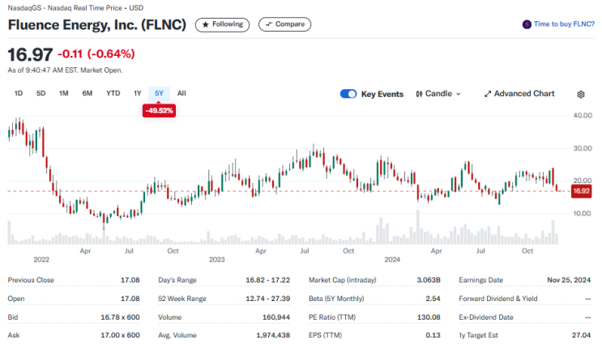Click the Volume value 160,944
This screenshot has height=344, width=602.
276,317
